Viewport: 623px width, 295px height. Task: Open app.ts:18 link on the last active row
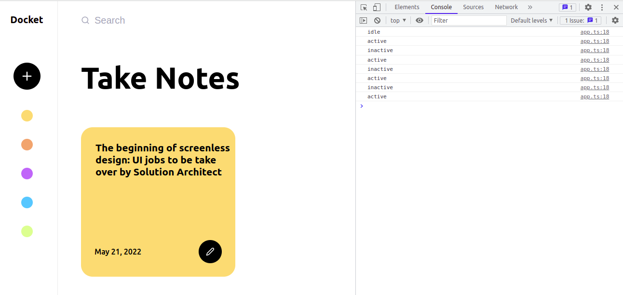pos(595,96)
